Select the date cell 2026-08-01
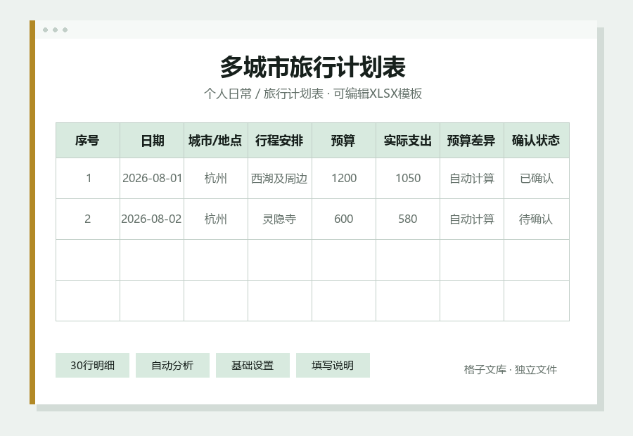 coord(152,178)
